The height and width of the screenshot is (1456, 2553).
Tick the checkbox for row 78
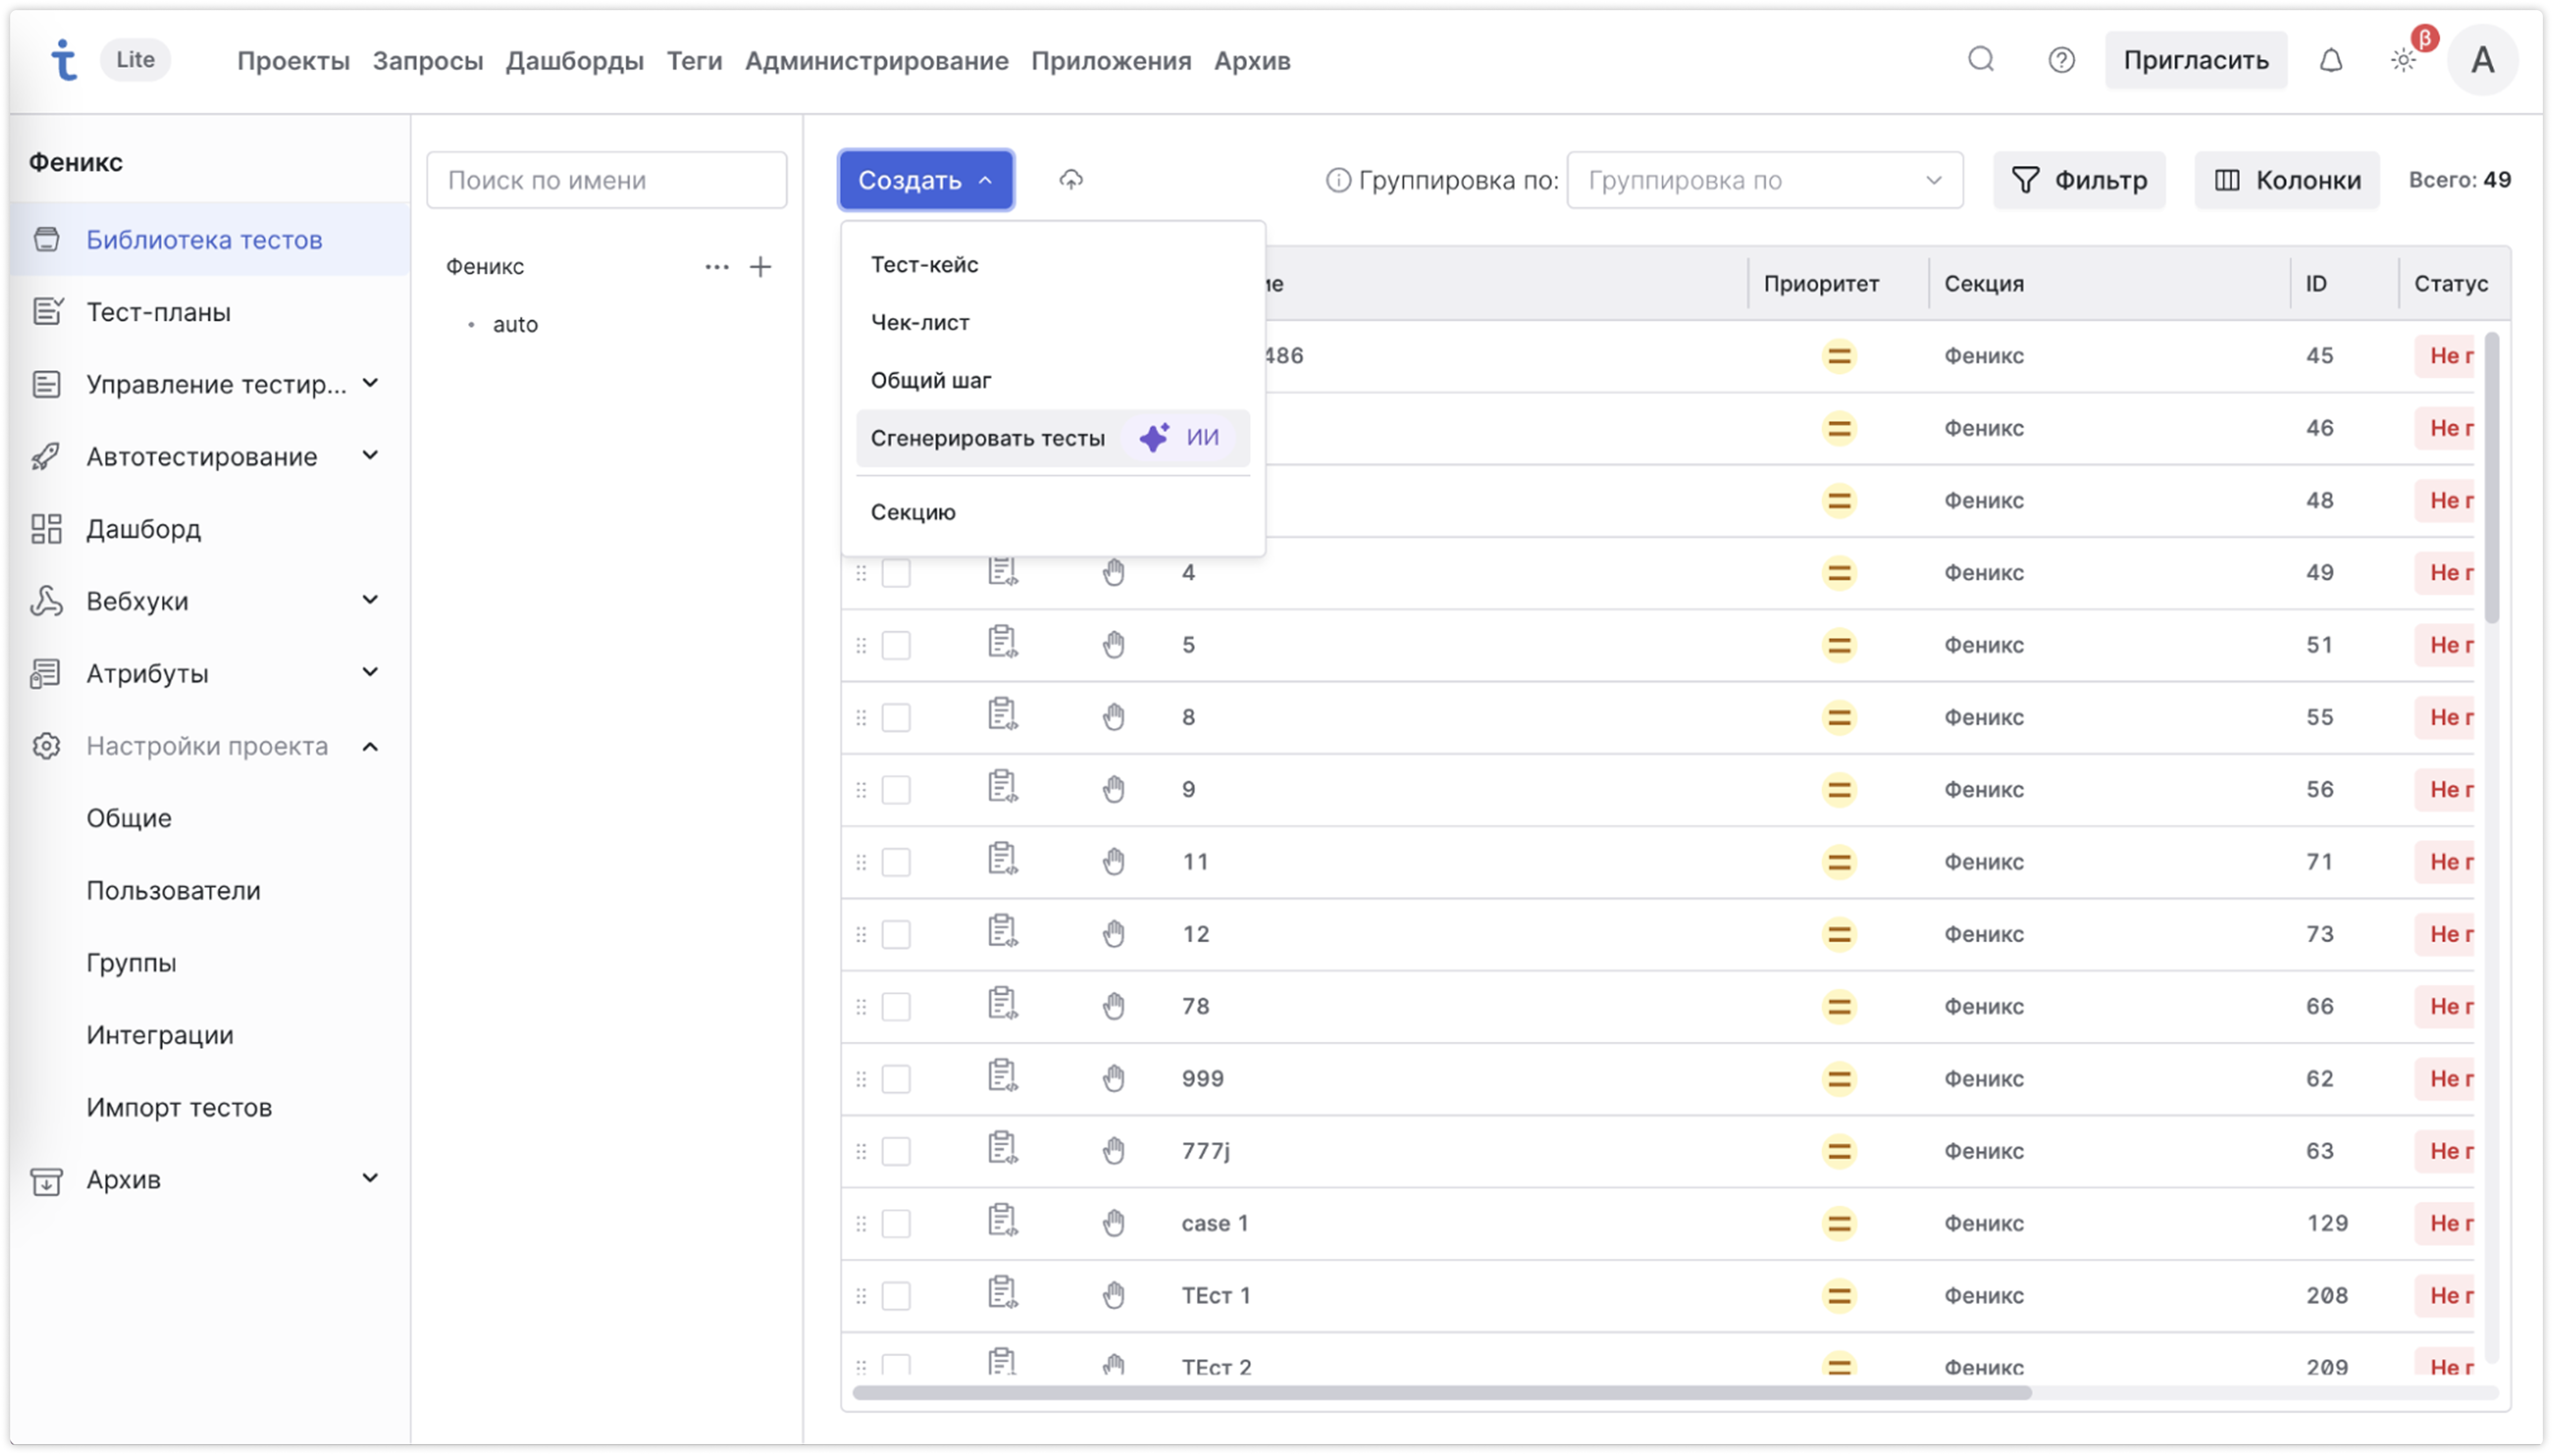tap(895, 1007)
